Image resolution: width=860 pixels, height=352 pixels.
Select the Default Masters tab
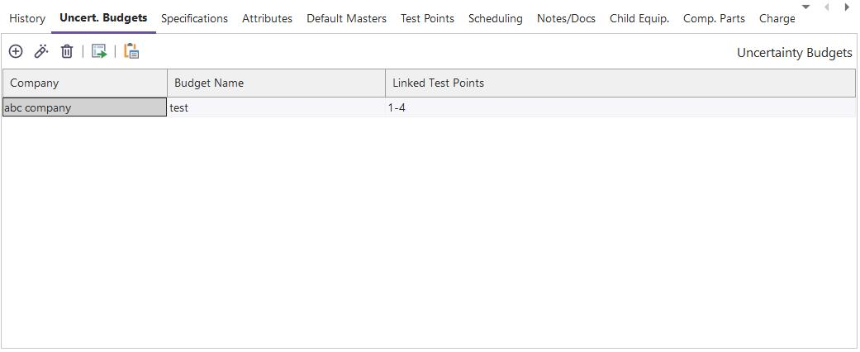[x=346, y=18]
